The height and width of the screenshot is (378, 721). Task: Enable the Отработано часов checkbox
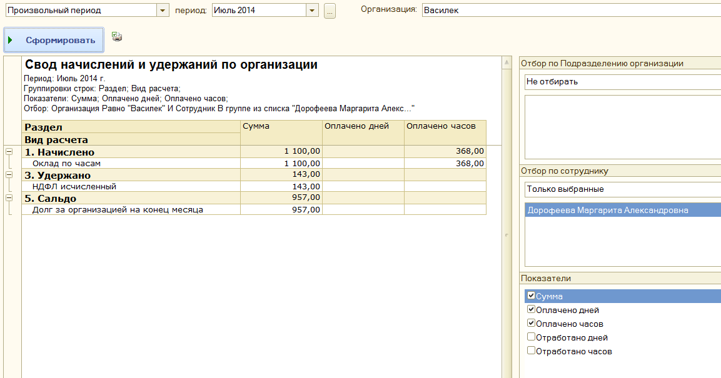coord(531,351)
